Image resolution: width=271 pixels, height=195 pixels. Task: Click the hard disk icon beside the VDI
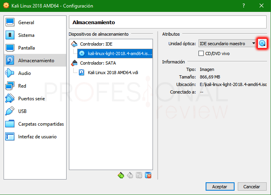point(82,73)
